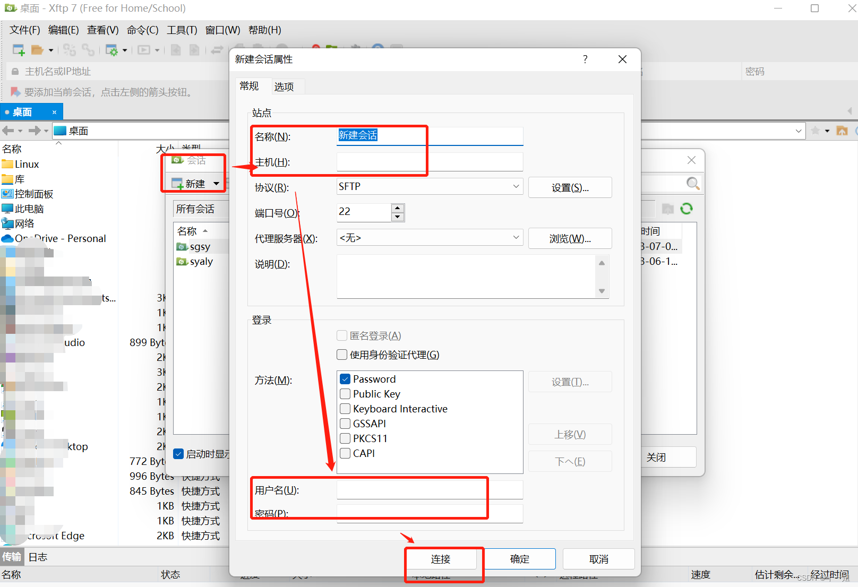Toggle the Password method checkbox
Screen dimensions: 858x587
[345, 379]
